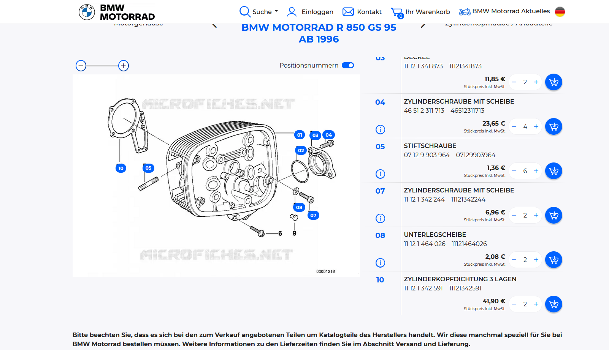The height and width of the screenshot is (350, 609).
Task: Show info for Stiftschraube position 05
Action: tap(380, 174)
